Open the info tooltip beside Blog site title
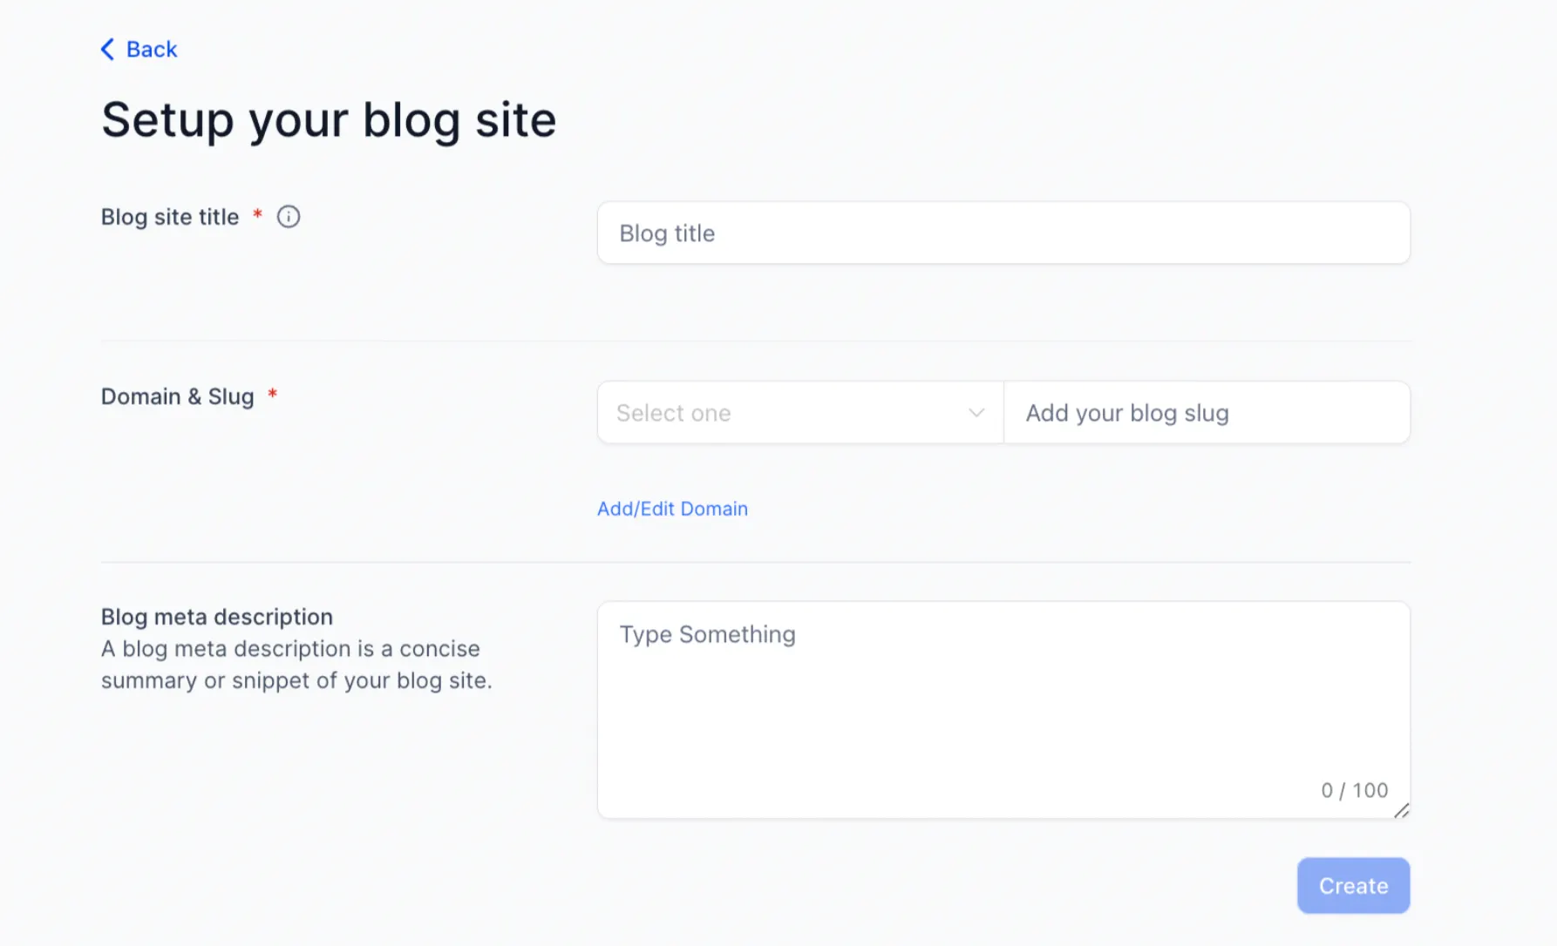 [x=289, y=217]
